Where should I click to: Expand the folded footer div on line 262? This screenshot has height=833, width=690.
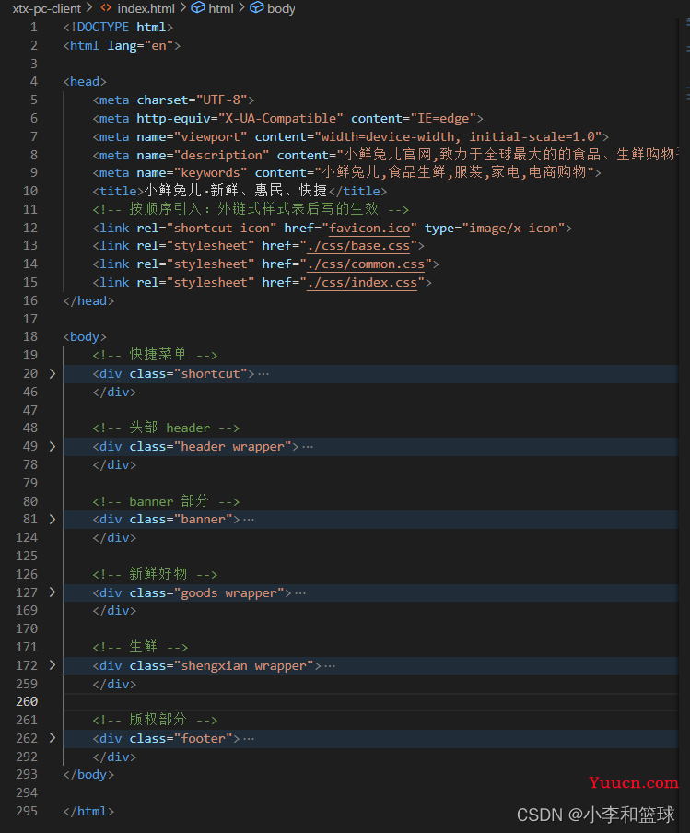point(53,738)
